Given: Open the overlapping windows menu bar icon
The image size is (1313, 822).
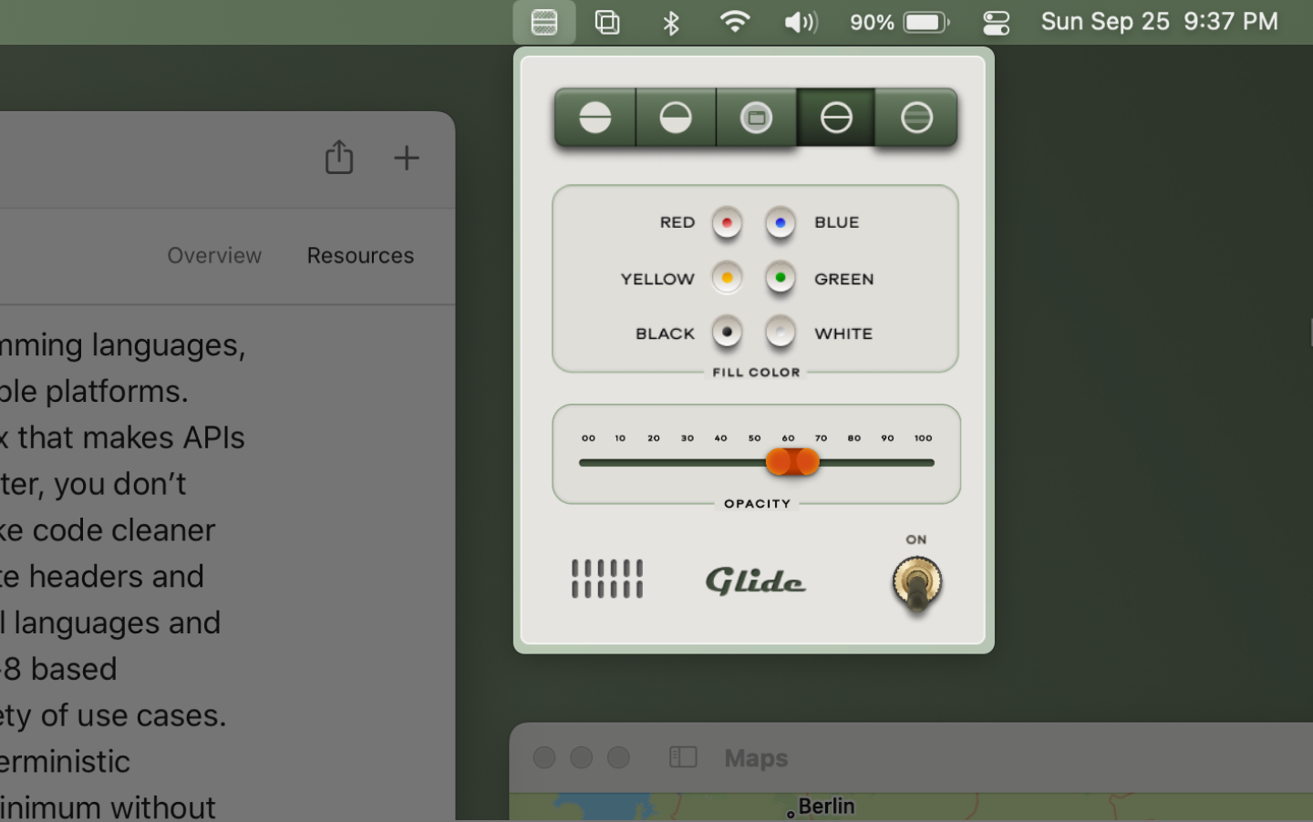Looking at the screenshot, I should (607, 22).
